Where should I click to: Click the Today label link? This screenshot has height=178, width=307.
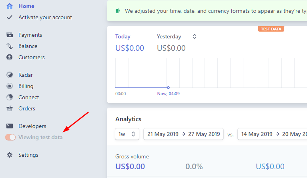coord(123,36)
